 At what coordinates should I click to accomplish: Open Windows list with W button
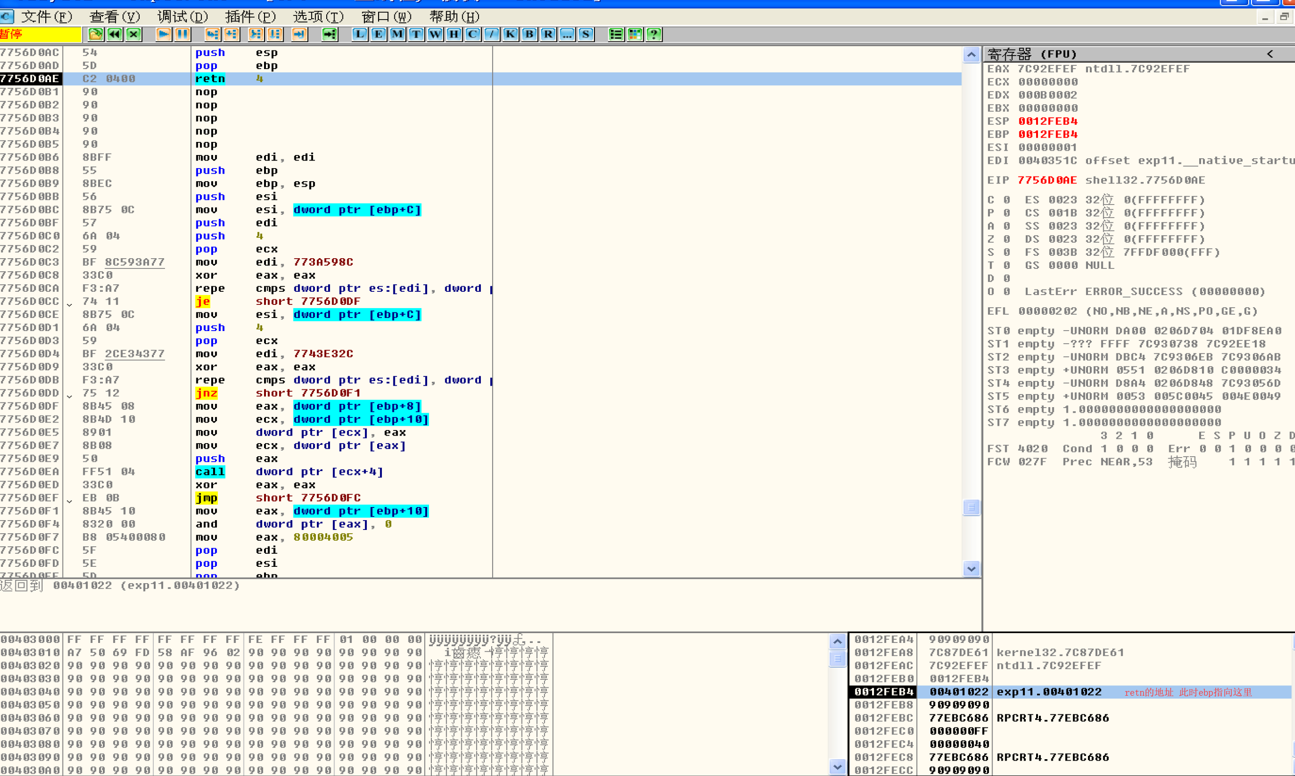click(x=435, y=35)
